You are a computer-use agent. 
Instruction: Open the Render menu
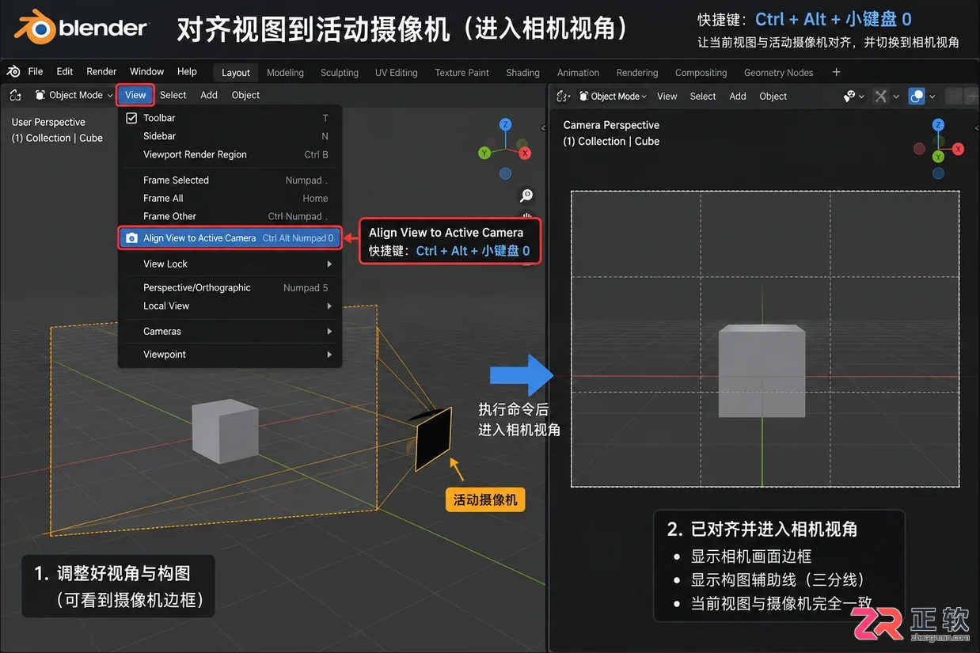pyautogui.click(x=101, y=71)
